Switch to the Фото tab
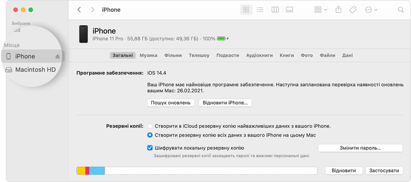 tap(307, 55)
